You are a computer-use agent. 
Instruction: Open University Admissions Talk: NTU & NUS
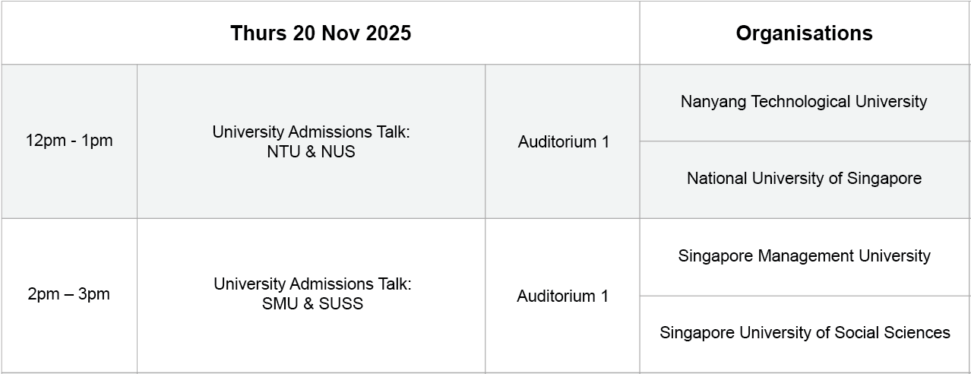[x=311, y=141]
